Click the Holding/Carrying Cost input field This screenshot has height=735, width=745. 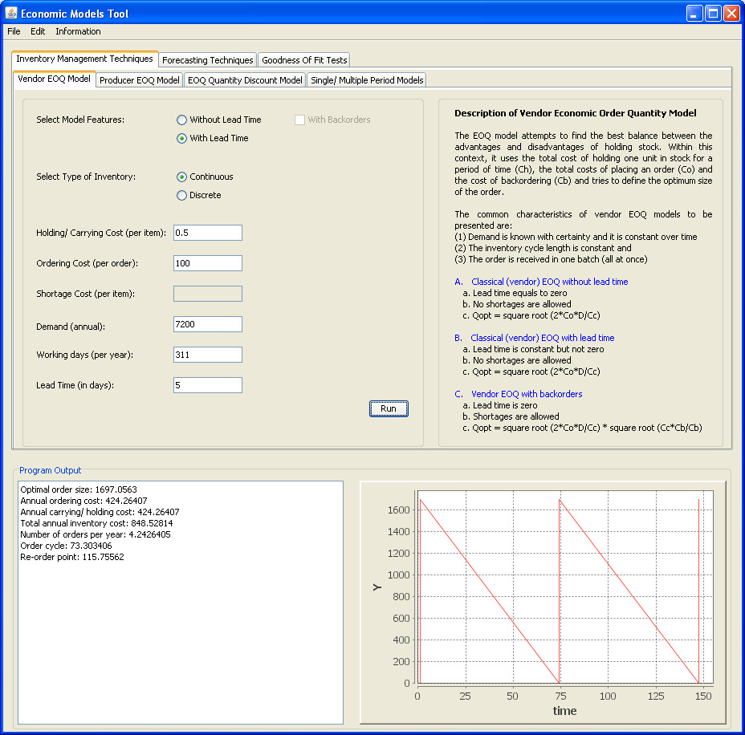(208, 233)
